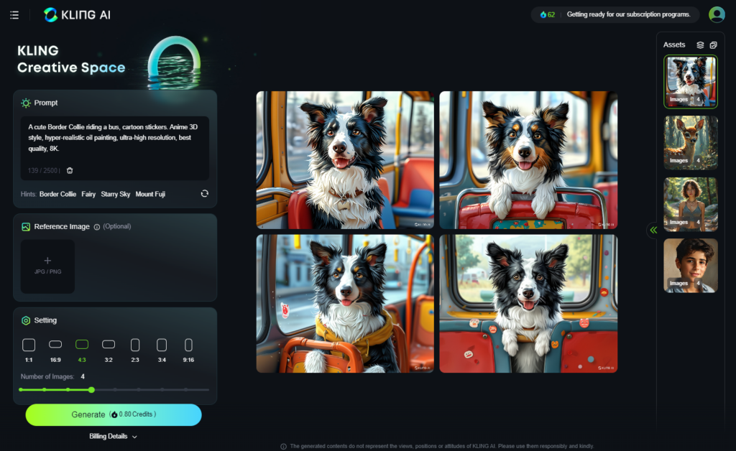
Task: Select the 9:16 aspect ratio
Action: pyautogui.click(x=188, y=350)
